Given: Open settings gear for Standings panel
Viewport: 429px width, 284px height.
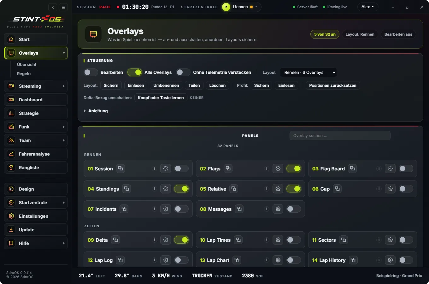Looking at the screenshot, I should pyautogui.click(x=166, y=189).
